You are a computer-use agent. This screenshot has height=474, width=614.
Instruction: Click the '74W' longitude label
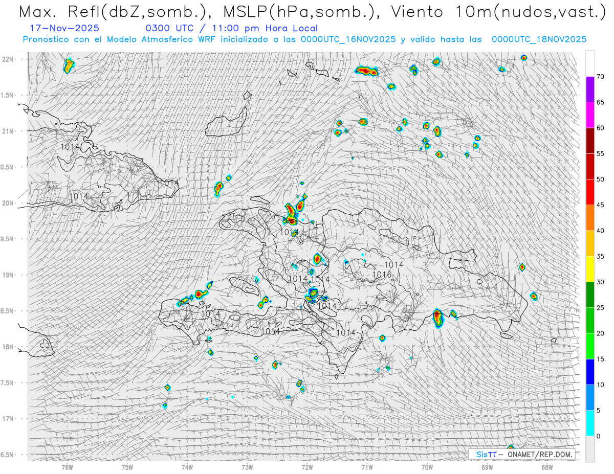pos(187,467)
